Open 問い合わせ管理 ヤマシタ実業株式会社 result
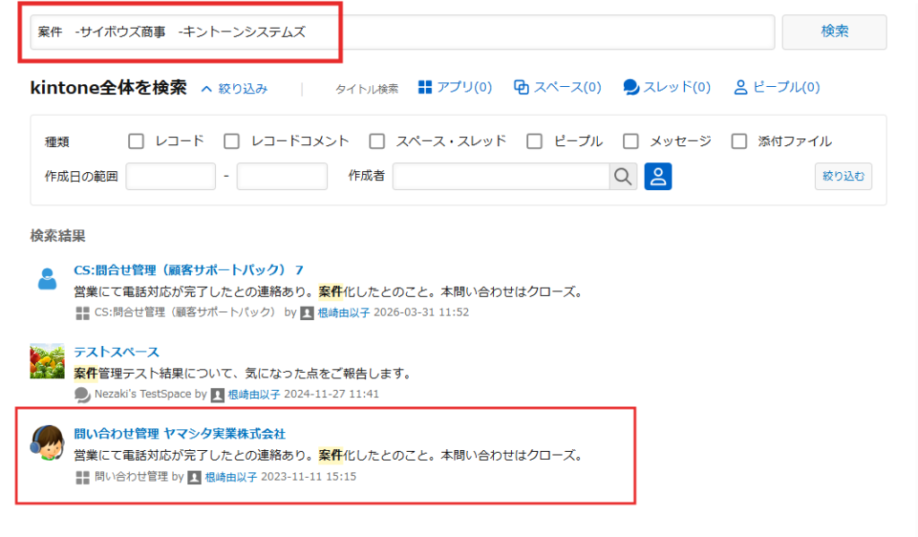This screenshot has height=537, width=918. 179,434
